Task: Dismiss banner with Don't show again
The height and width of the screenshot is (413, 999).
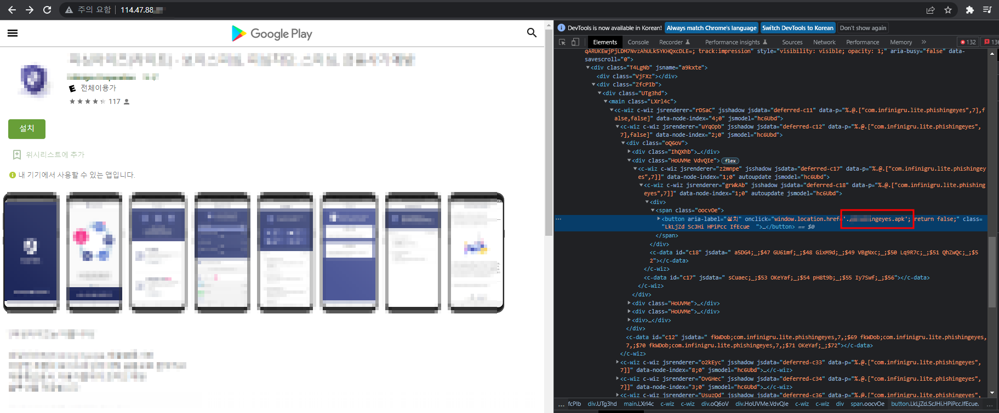Action: pos(863,28)
